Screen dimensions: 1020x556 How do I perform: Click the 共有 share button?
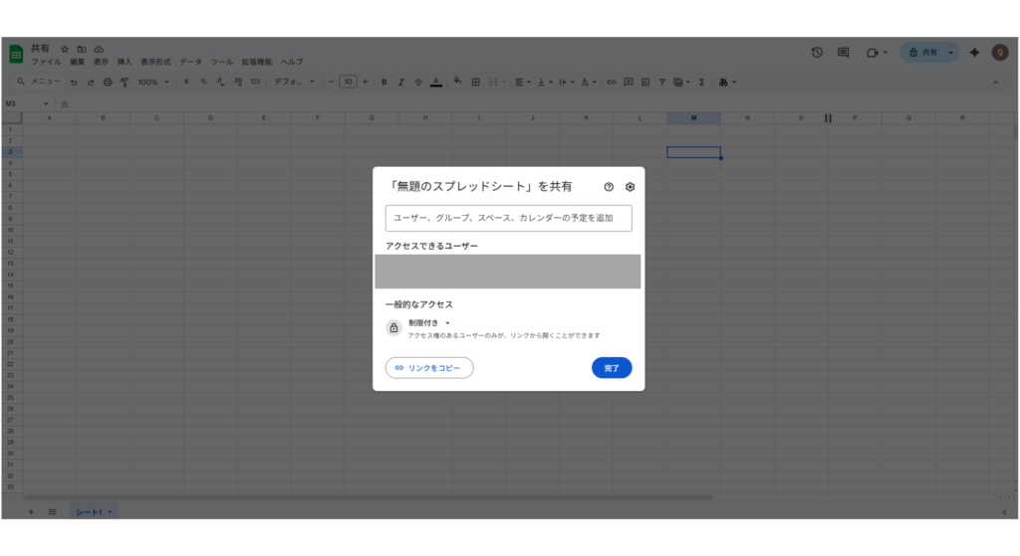(923, 53)
